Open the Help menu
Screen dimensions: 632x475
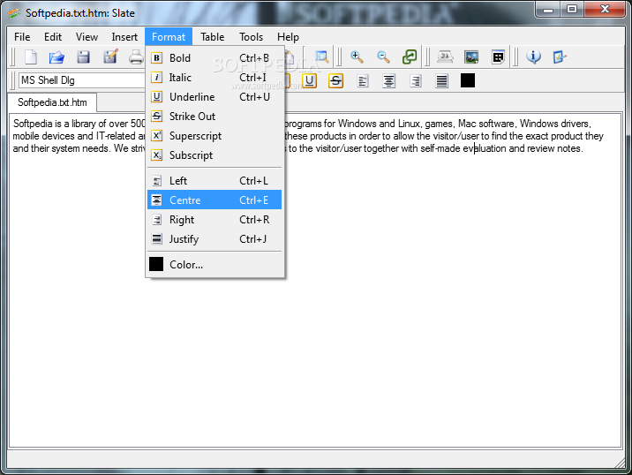(x=288, y=37)
